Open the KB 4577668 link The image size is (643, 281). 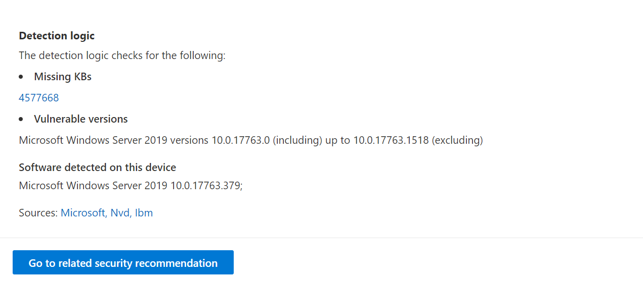click(x=39, y=98)
